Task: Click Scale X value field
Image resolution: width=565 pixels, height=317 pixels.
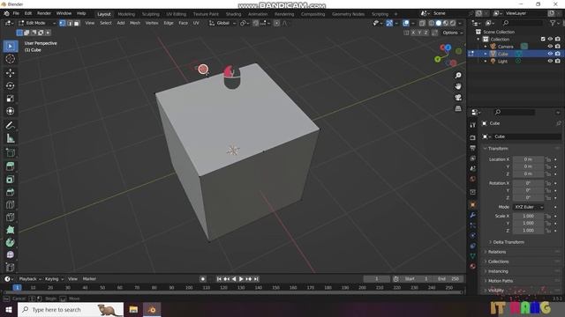Action: [528, 216]
